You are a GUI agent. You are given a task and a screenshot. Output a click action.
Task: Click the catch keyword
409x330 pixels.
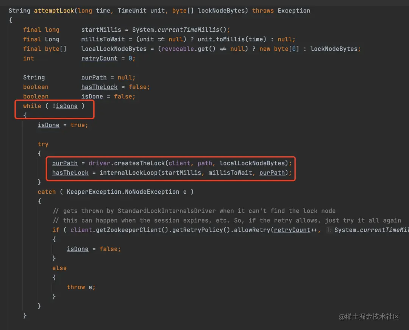tap(47, 192)
